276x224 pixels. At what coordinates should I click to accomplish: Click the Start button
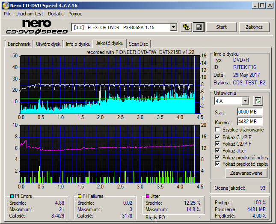[x=221, y=27]
